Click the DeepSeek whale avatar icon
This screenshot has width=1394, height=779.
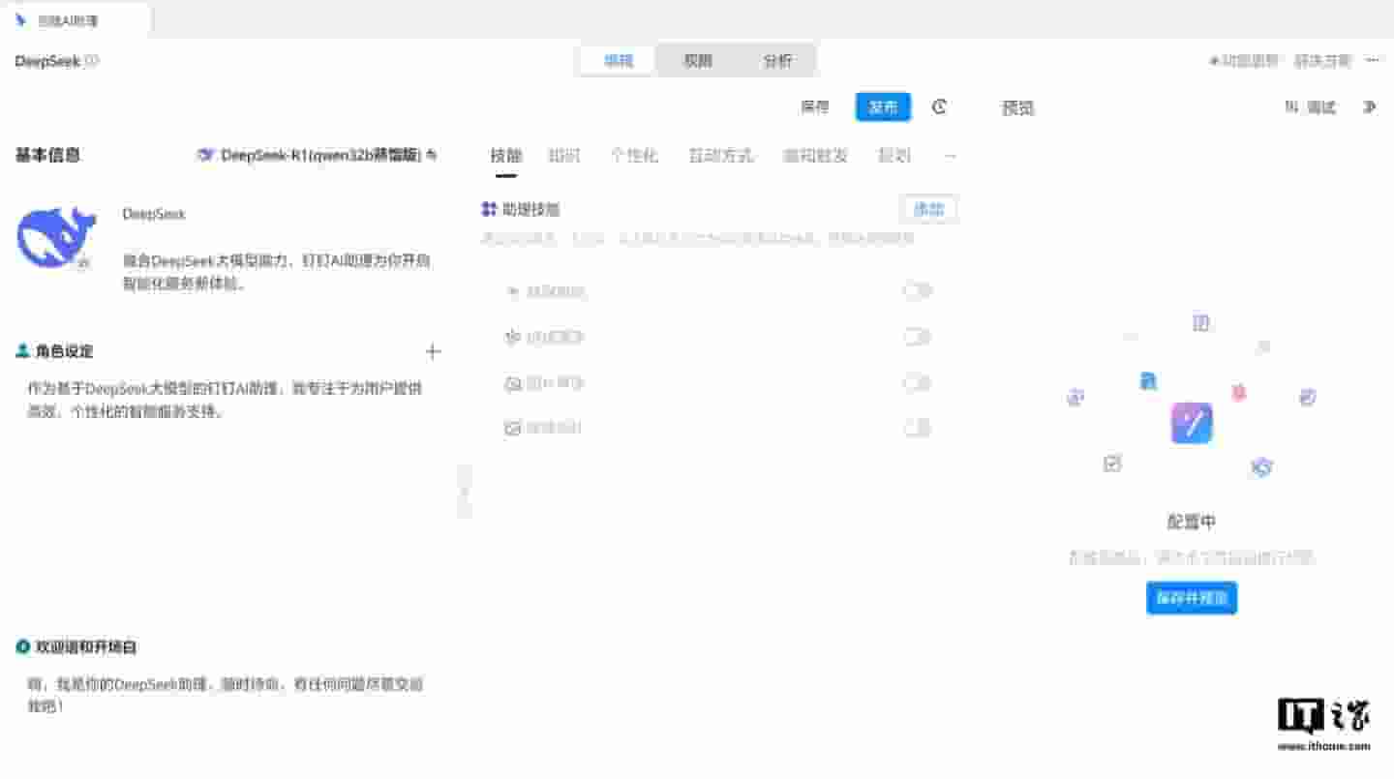(55, 237)
